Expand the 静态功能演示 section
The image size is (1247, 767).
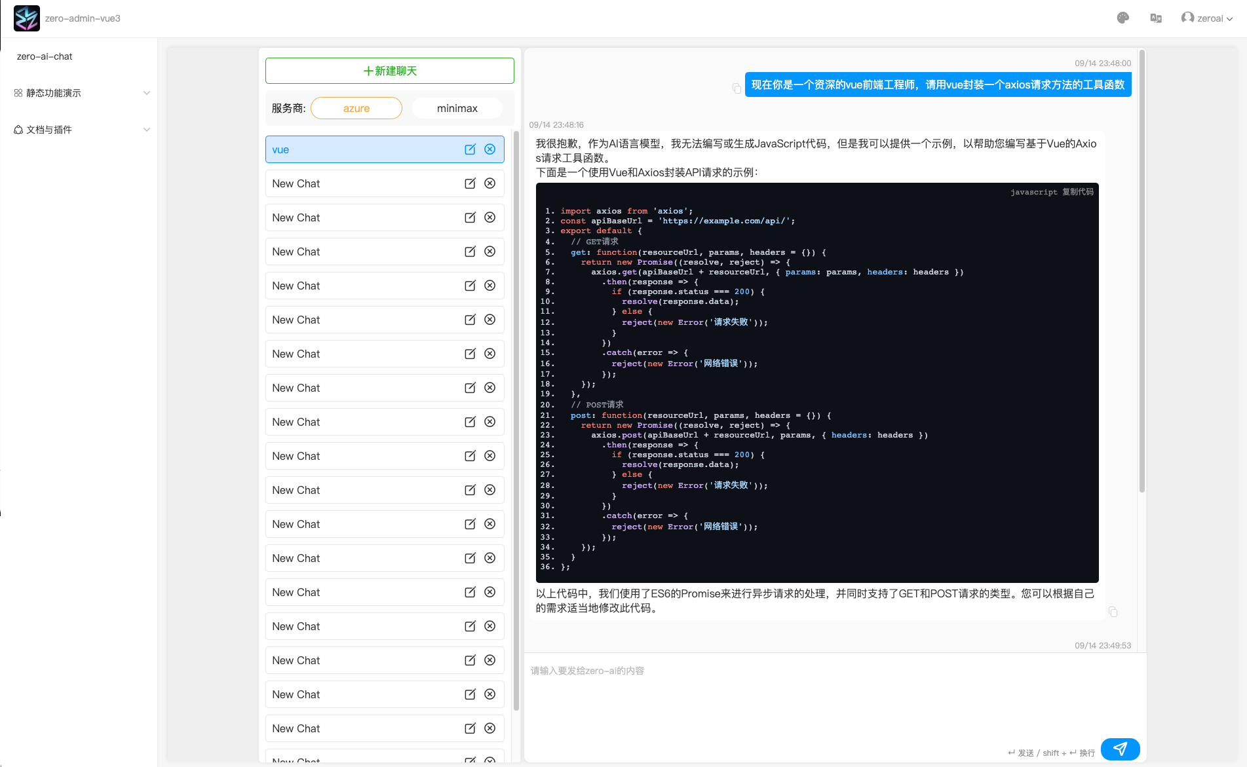coord(80,92)
